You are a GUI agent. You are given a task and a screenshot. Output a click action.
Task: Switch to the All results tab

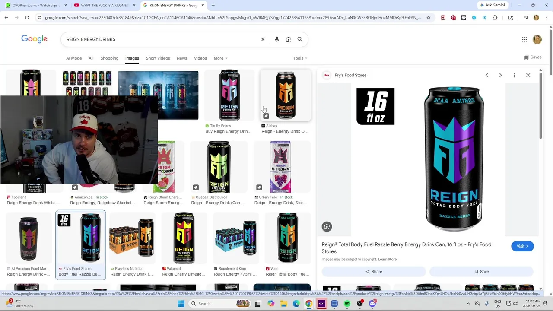[91, 58]
